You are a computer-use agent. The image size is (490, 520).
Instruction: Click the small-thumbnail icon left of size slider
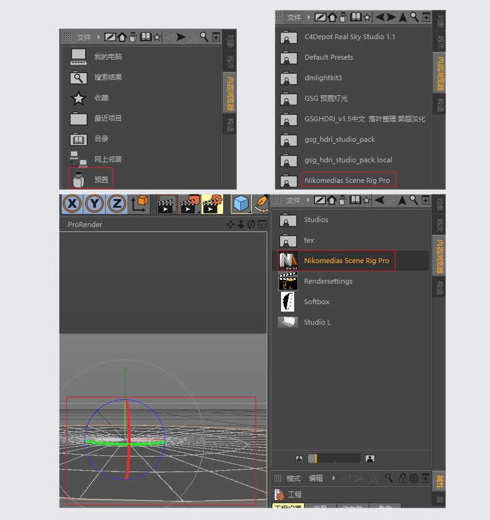tap(299, 458)
